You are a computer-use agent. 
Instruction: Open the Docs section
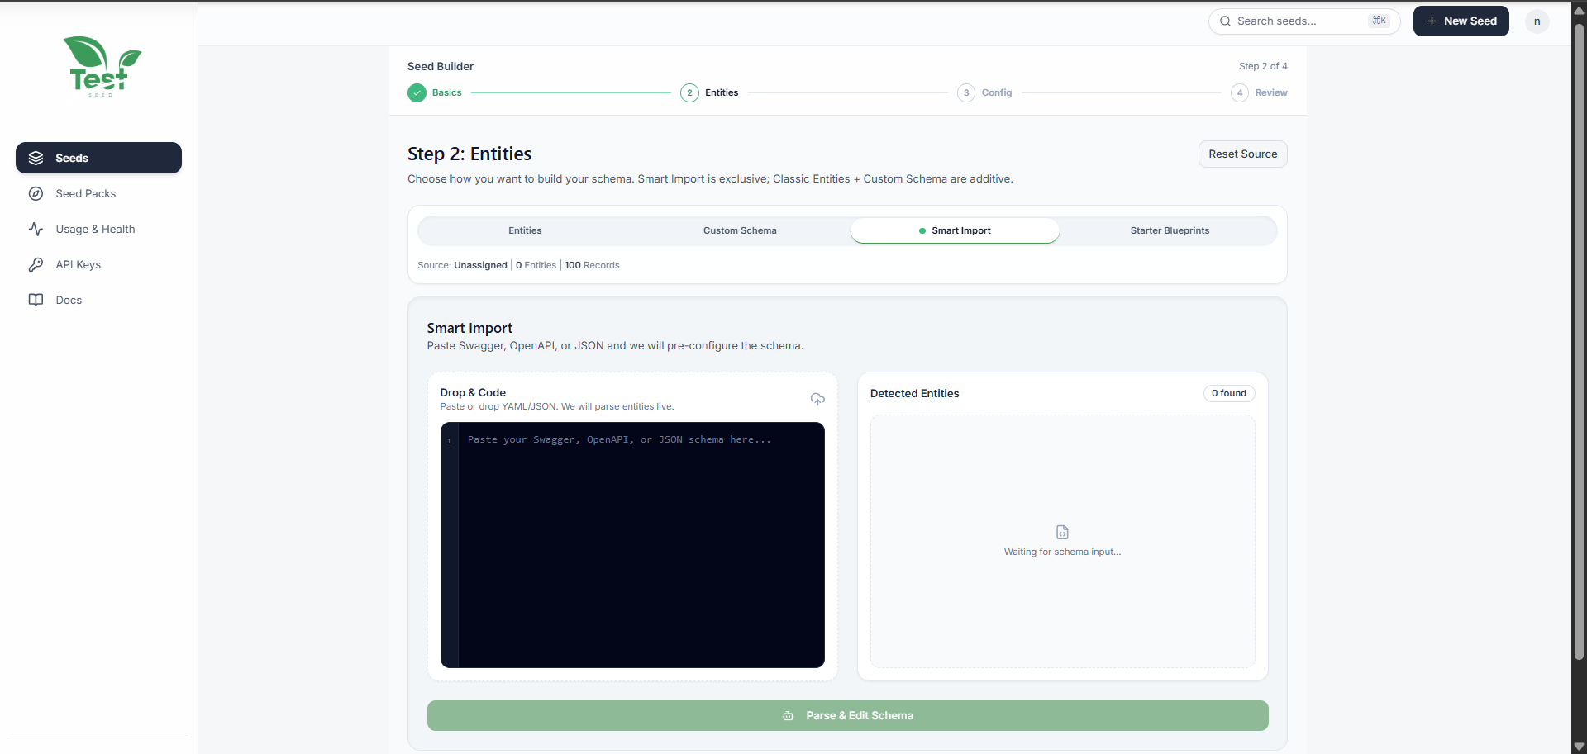tap(69, 300)
